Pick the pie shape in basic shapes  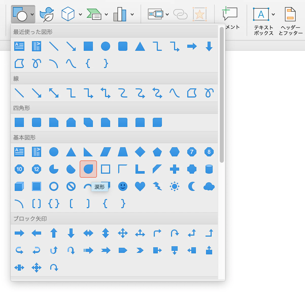pos(54,169)
